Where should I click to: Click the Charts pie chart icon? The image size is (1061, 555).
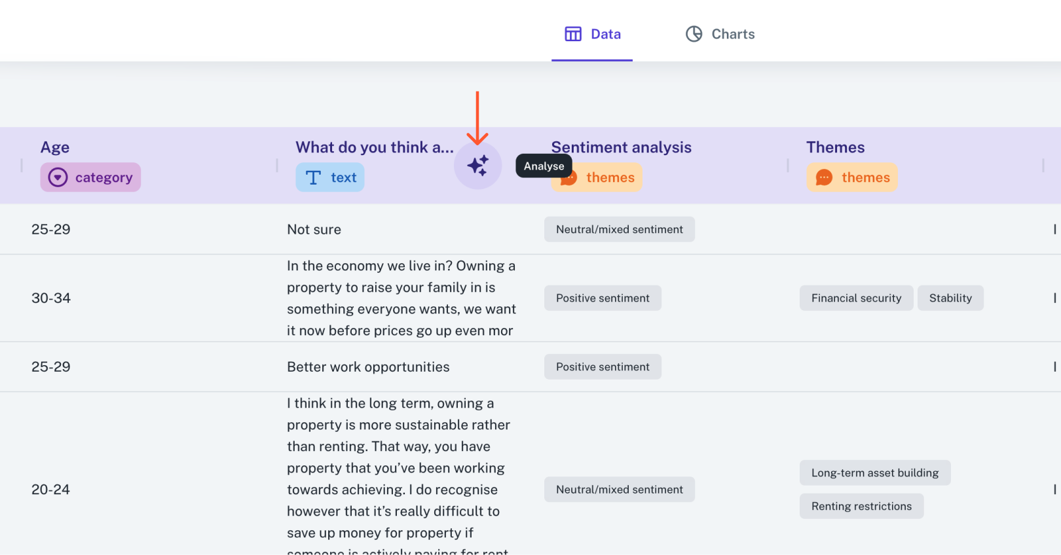pyautogui.click(x=694, y=34)
